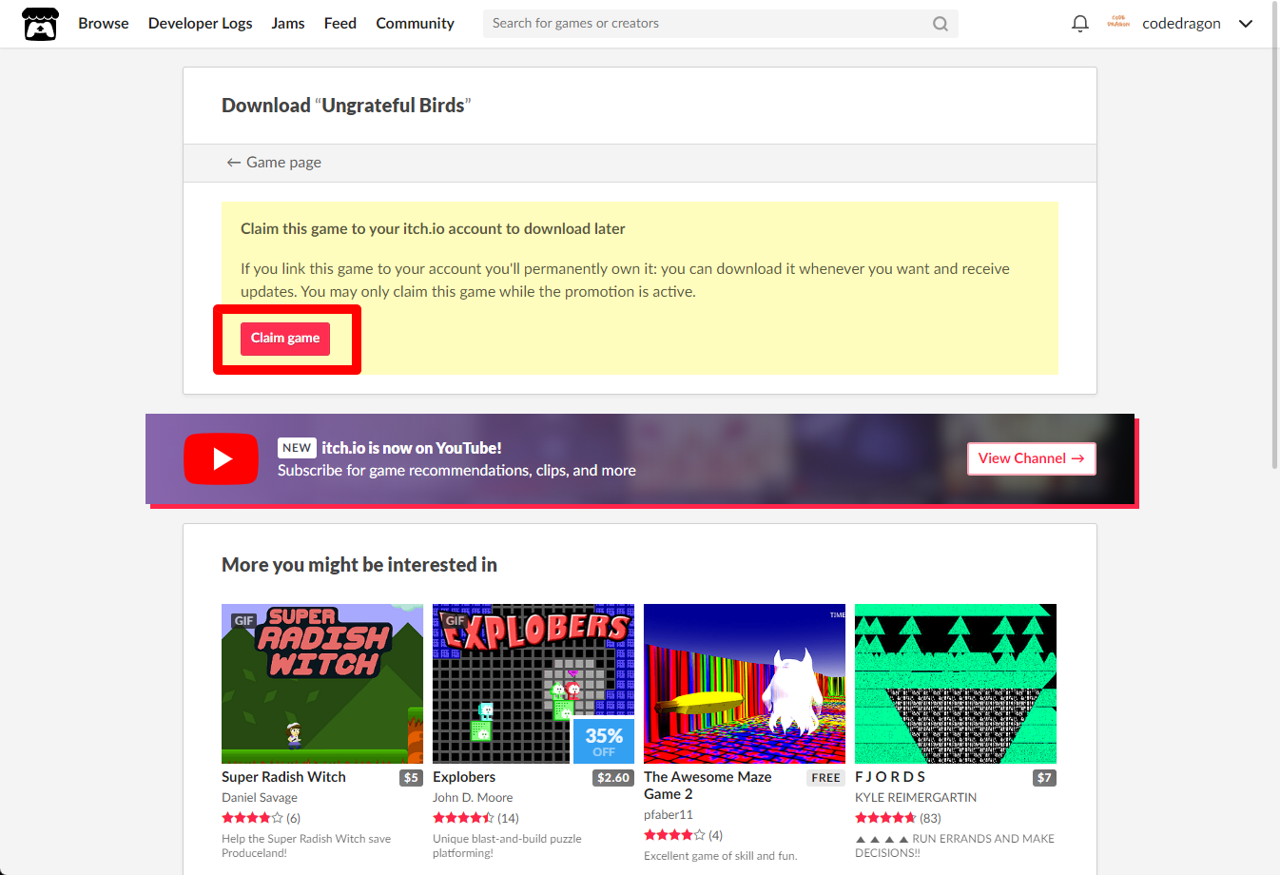Click the YouTube play logo
The image size is (1280, 875).
[x=221, y=458]
